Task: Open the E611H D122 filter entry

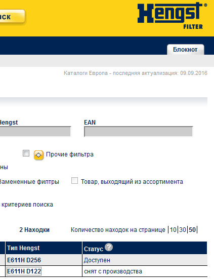Action: pos(24,271)
